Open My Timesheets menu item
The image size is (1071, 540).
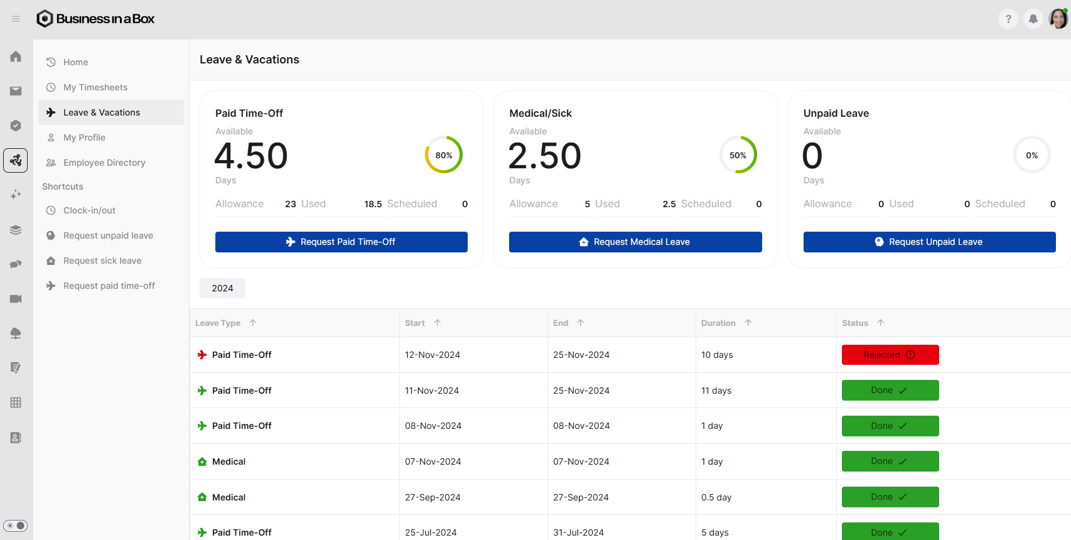tap(111, 87)
